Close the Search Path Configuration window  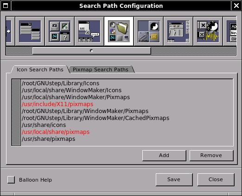pyautogui.click(x=236, y=6)
